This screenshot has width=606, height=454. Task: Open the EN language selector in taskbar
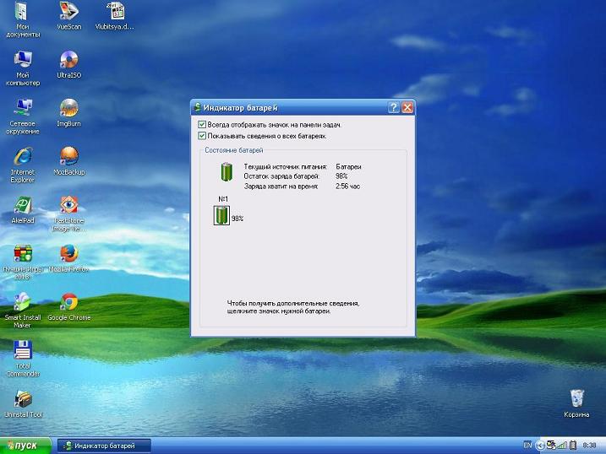(527, 445)
